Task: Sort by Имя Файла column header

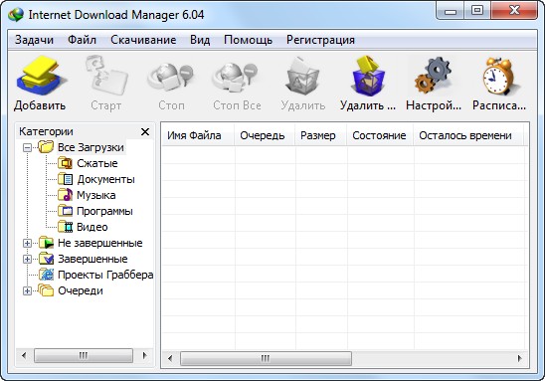Action: click(198, 135)
